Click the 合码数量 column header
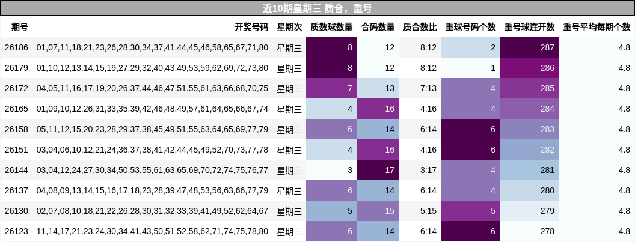Image resolution: width=635 pixels, height=242 pixels. pyautogui.click(x=378, y=27)
